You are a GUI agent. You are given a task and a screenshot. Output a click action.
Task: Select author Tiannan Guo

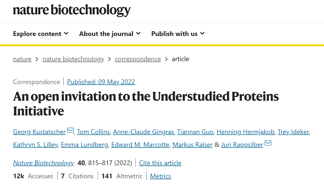pos(195,132)
